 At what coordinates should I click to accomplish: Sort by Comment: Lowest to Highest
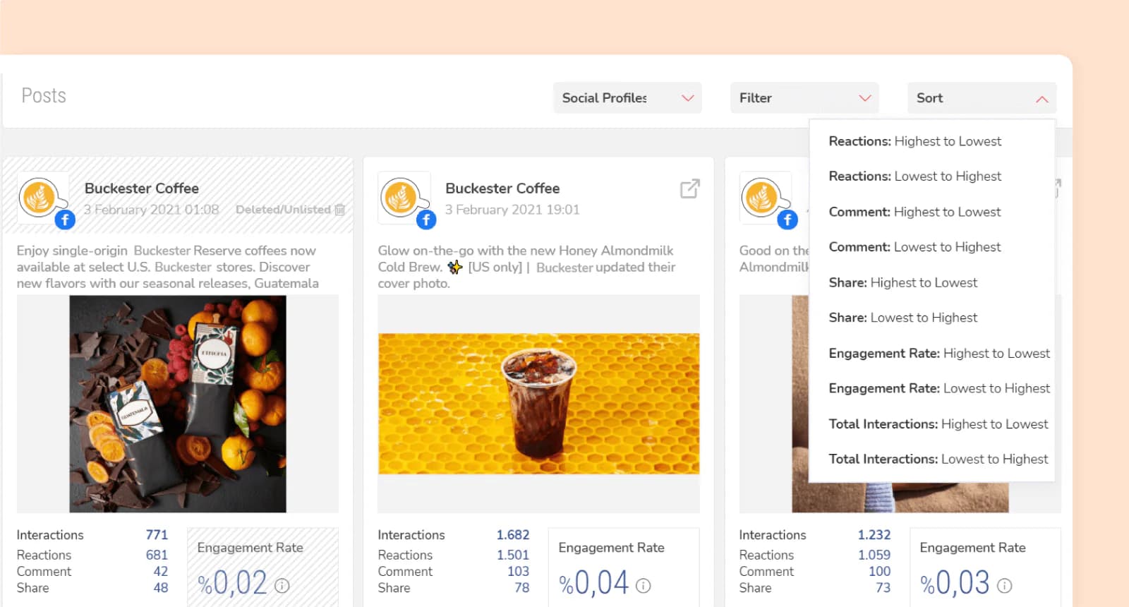point(914,247)
